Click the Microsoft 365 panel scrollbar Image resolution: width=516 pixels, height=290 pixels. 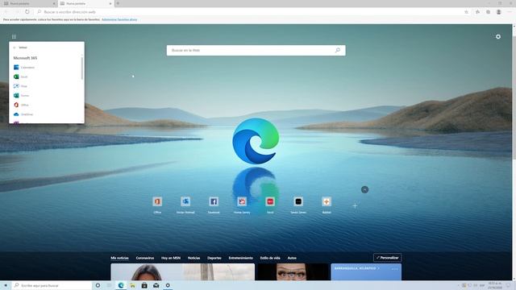coord(82,68)
